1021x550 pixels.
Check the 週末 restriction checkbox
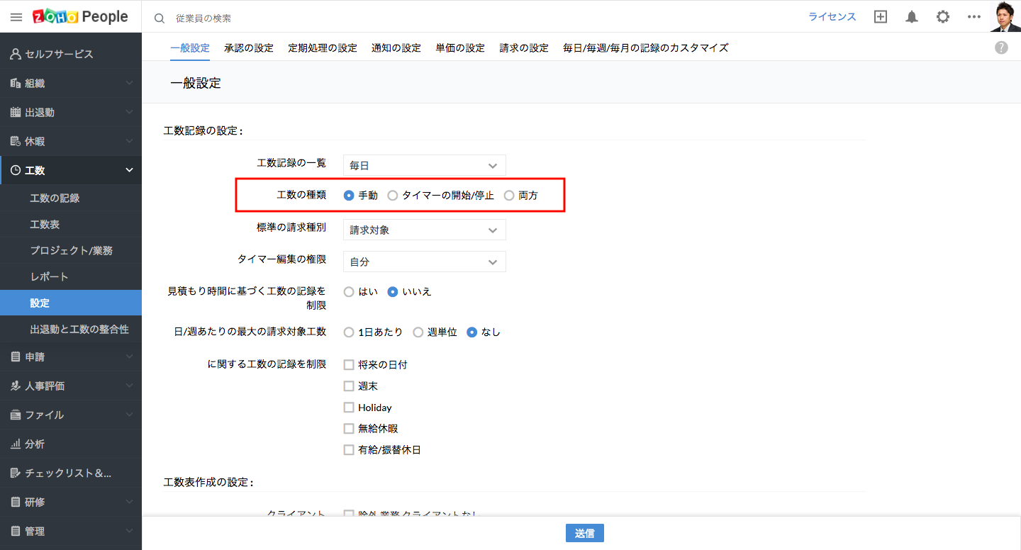coord(349,386)
